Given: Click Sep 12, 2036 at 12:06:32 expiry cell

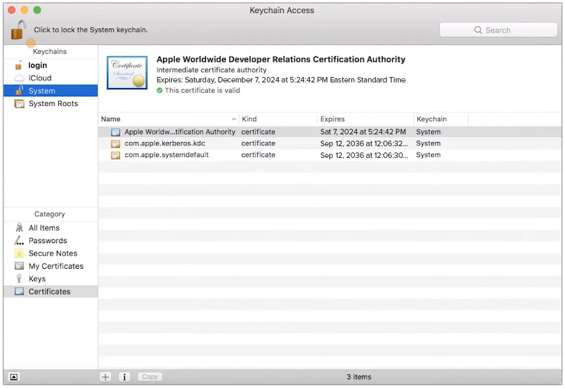Looking at the screenshot, I should [x=364, y=143].
